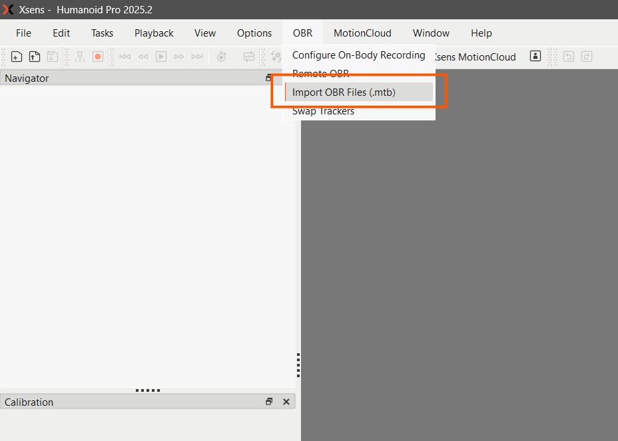Click the redo arrow icon
The height and width of the screenshot is (441, 618).
587,57
